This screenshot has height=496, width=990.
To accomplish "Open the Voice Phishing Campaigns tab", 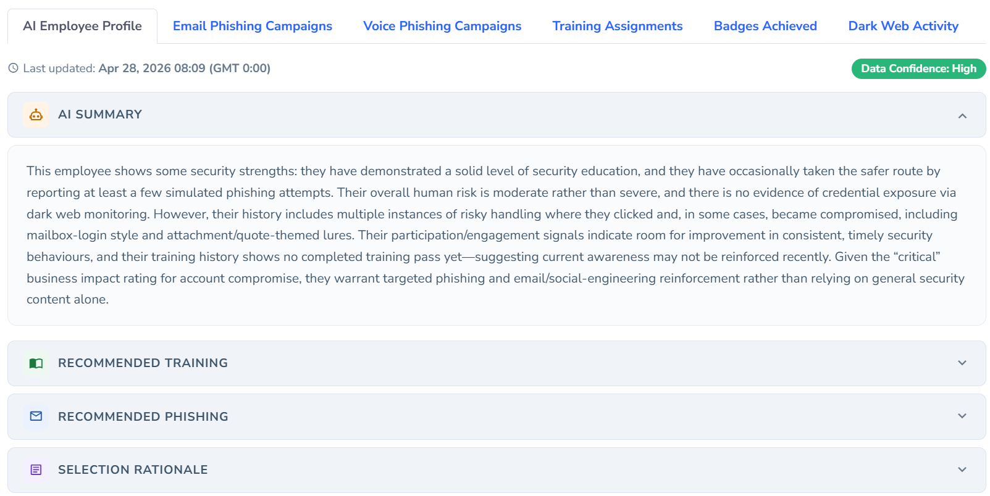I will point(442,26).
